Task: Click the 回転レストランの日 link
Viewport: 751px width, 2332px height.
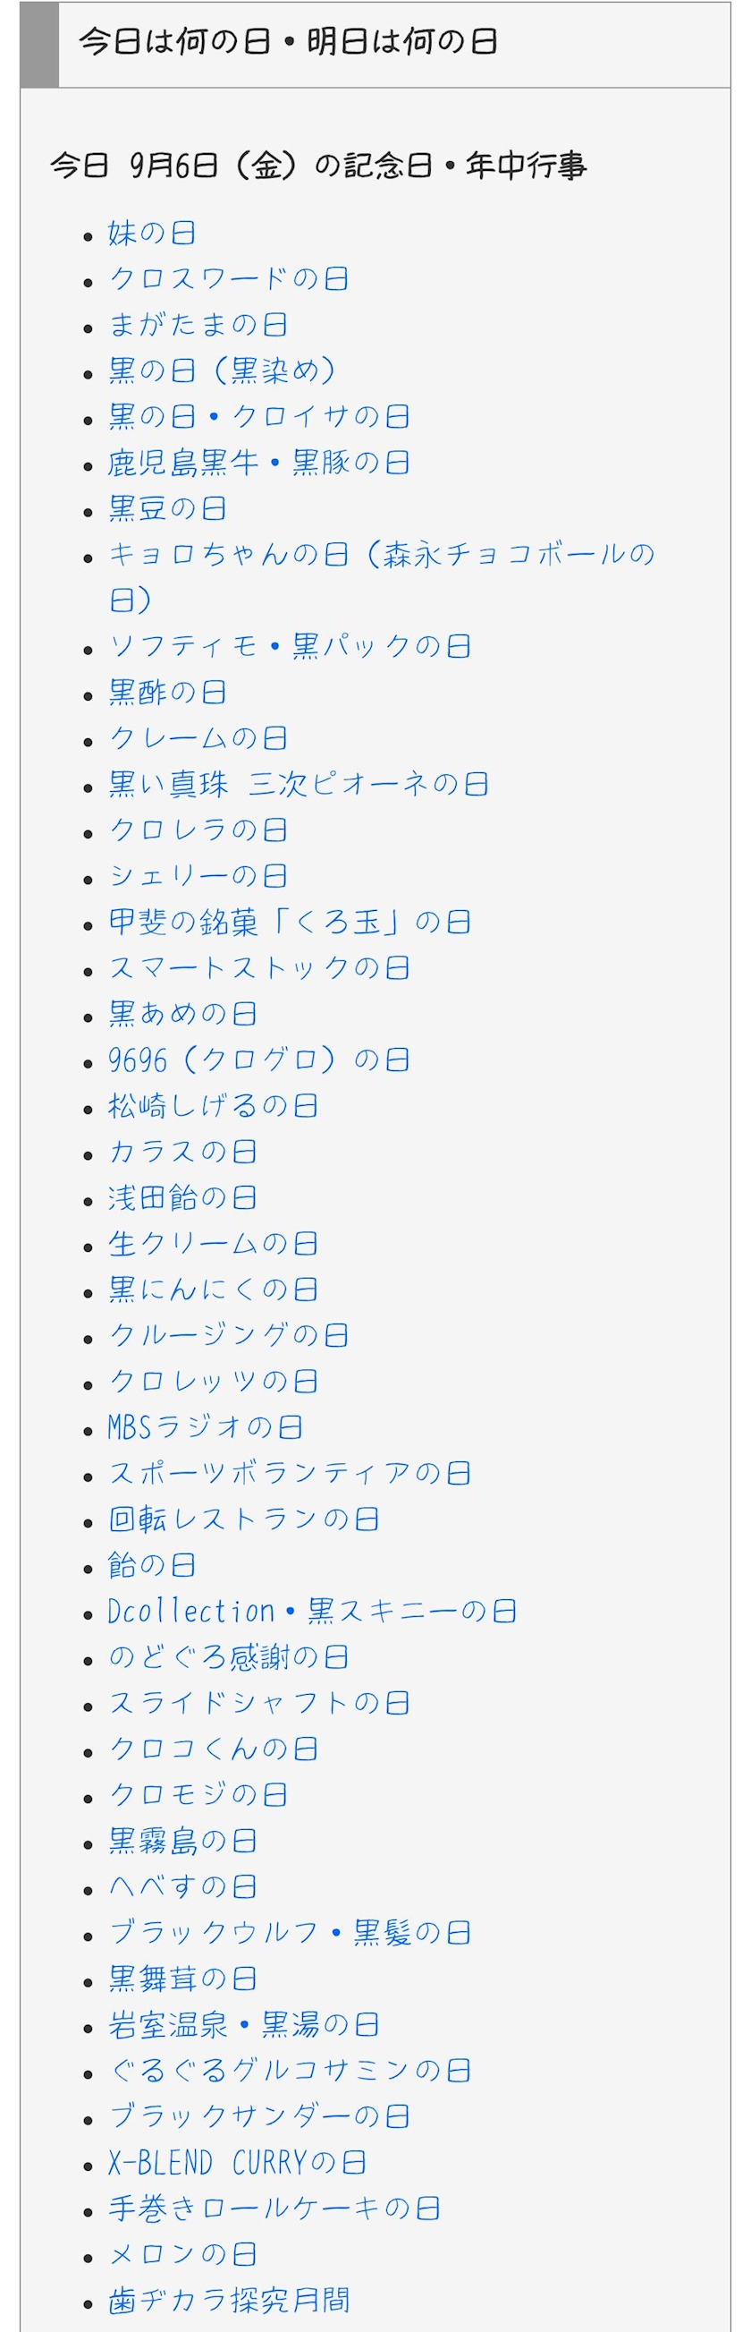Action: pyautogui.click(x=243, y=1520)
